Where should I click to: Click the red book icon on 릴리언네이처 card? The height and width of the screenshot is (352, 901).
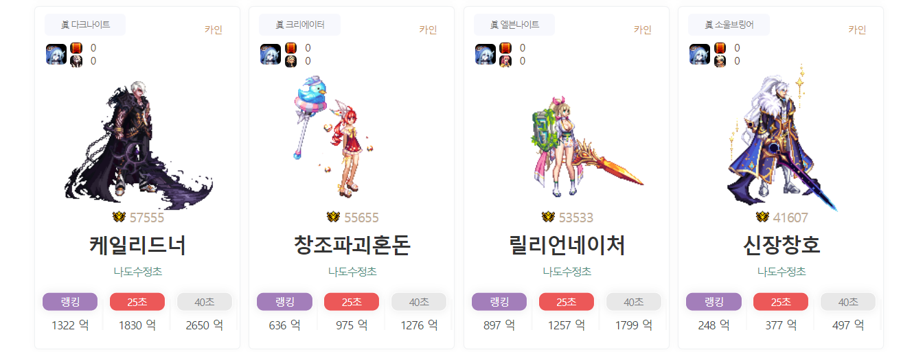pyautogui.click(x=505, y=48)
